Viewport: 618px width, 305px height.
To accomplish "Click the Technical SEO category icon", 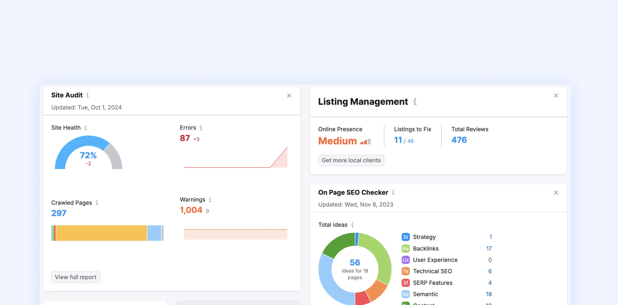I will pos(406,271).
